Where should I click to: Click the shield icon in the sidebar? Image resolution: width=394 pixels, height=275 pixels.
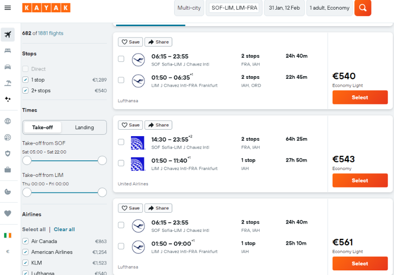click(x=8, y=154)
